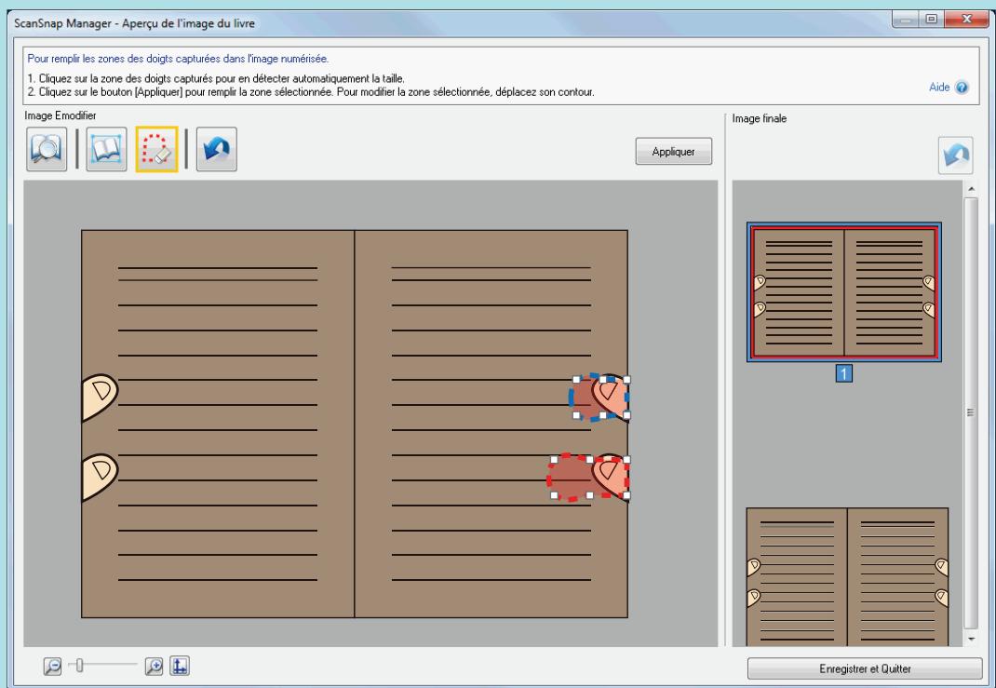996x688 pixels.
Task: Select the red dashed finger selection
Action: coord(589,477)
